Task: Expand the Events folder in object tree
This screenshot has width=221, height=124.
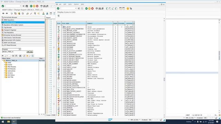Action: (x=4, y=65)
